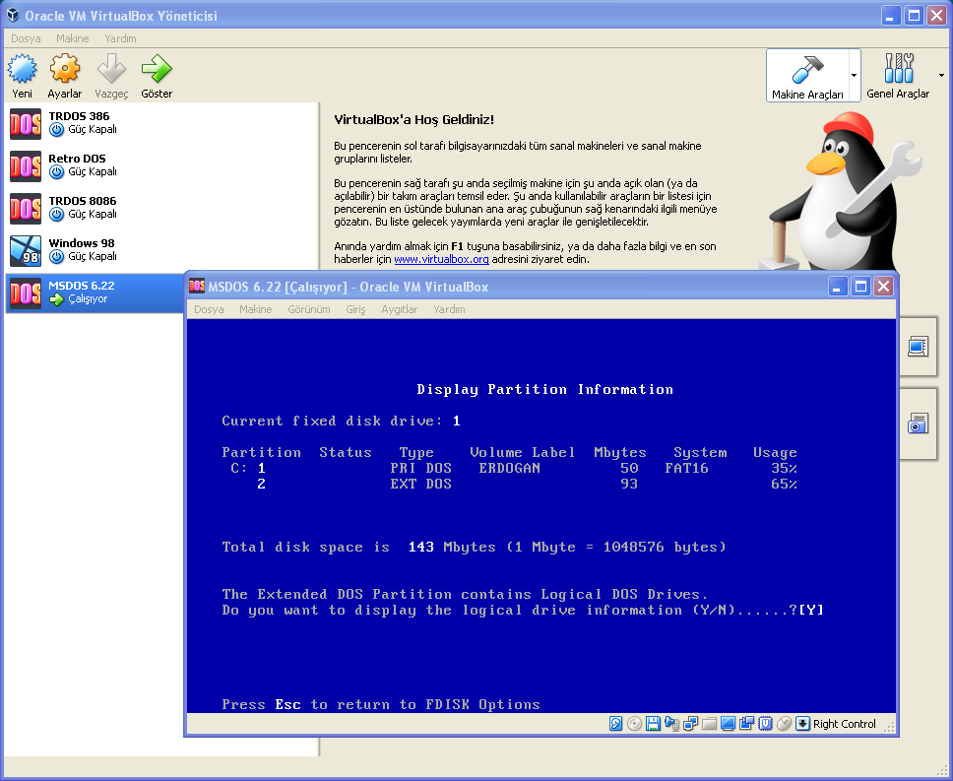Expand the Makine Araçları dropdown arrow

854,76
